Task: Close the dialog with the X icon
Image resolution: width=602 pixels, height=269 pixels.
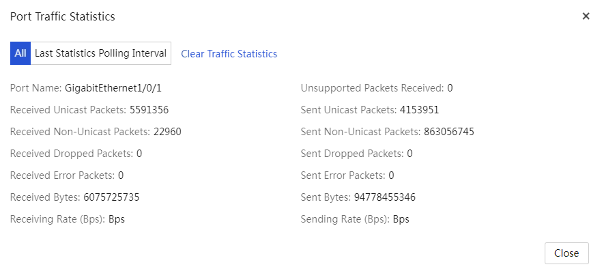Action: pos(586,16)
